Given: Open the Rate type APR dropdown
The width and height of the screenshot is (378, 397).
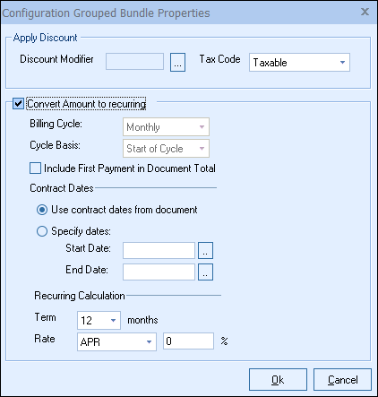Looking at the screenshot, I should pos(116,341).
